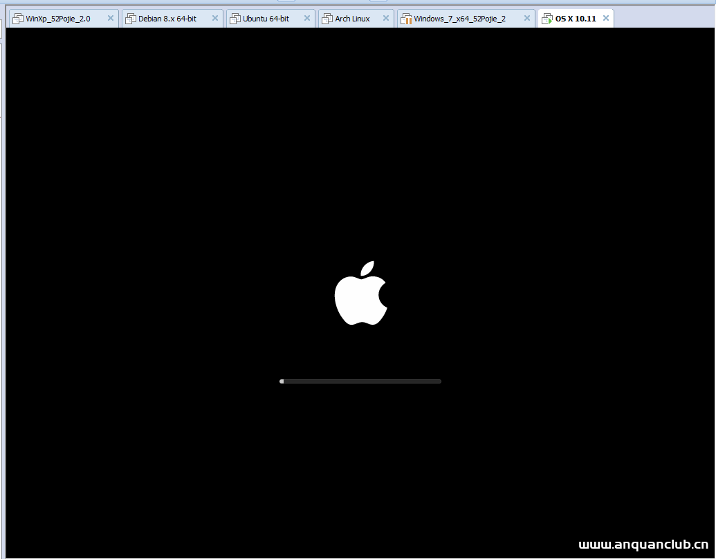Close the Windows_7_x64_52Pojie_2 tab
Image resolution: width=716 pixels, height=559 pixels.
click(x=526, y=18)
